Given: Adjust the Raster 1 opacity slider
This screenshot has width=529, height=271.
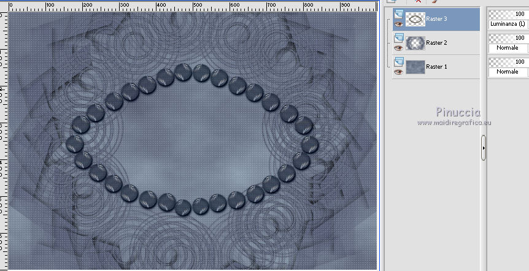Looking at the screenshot, I should [x=508, y=62].
